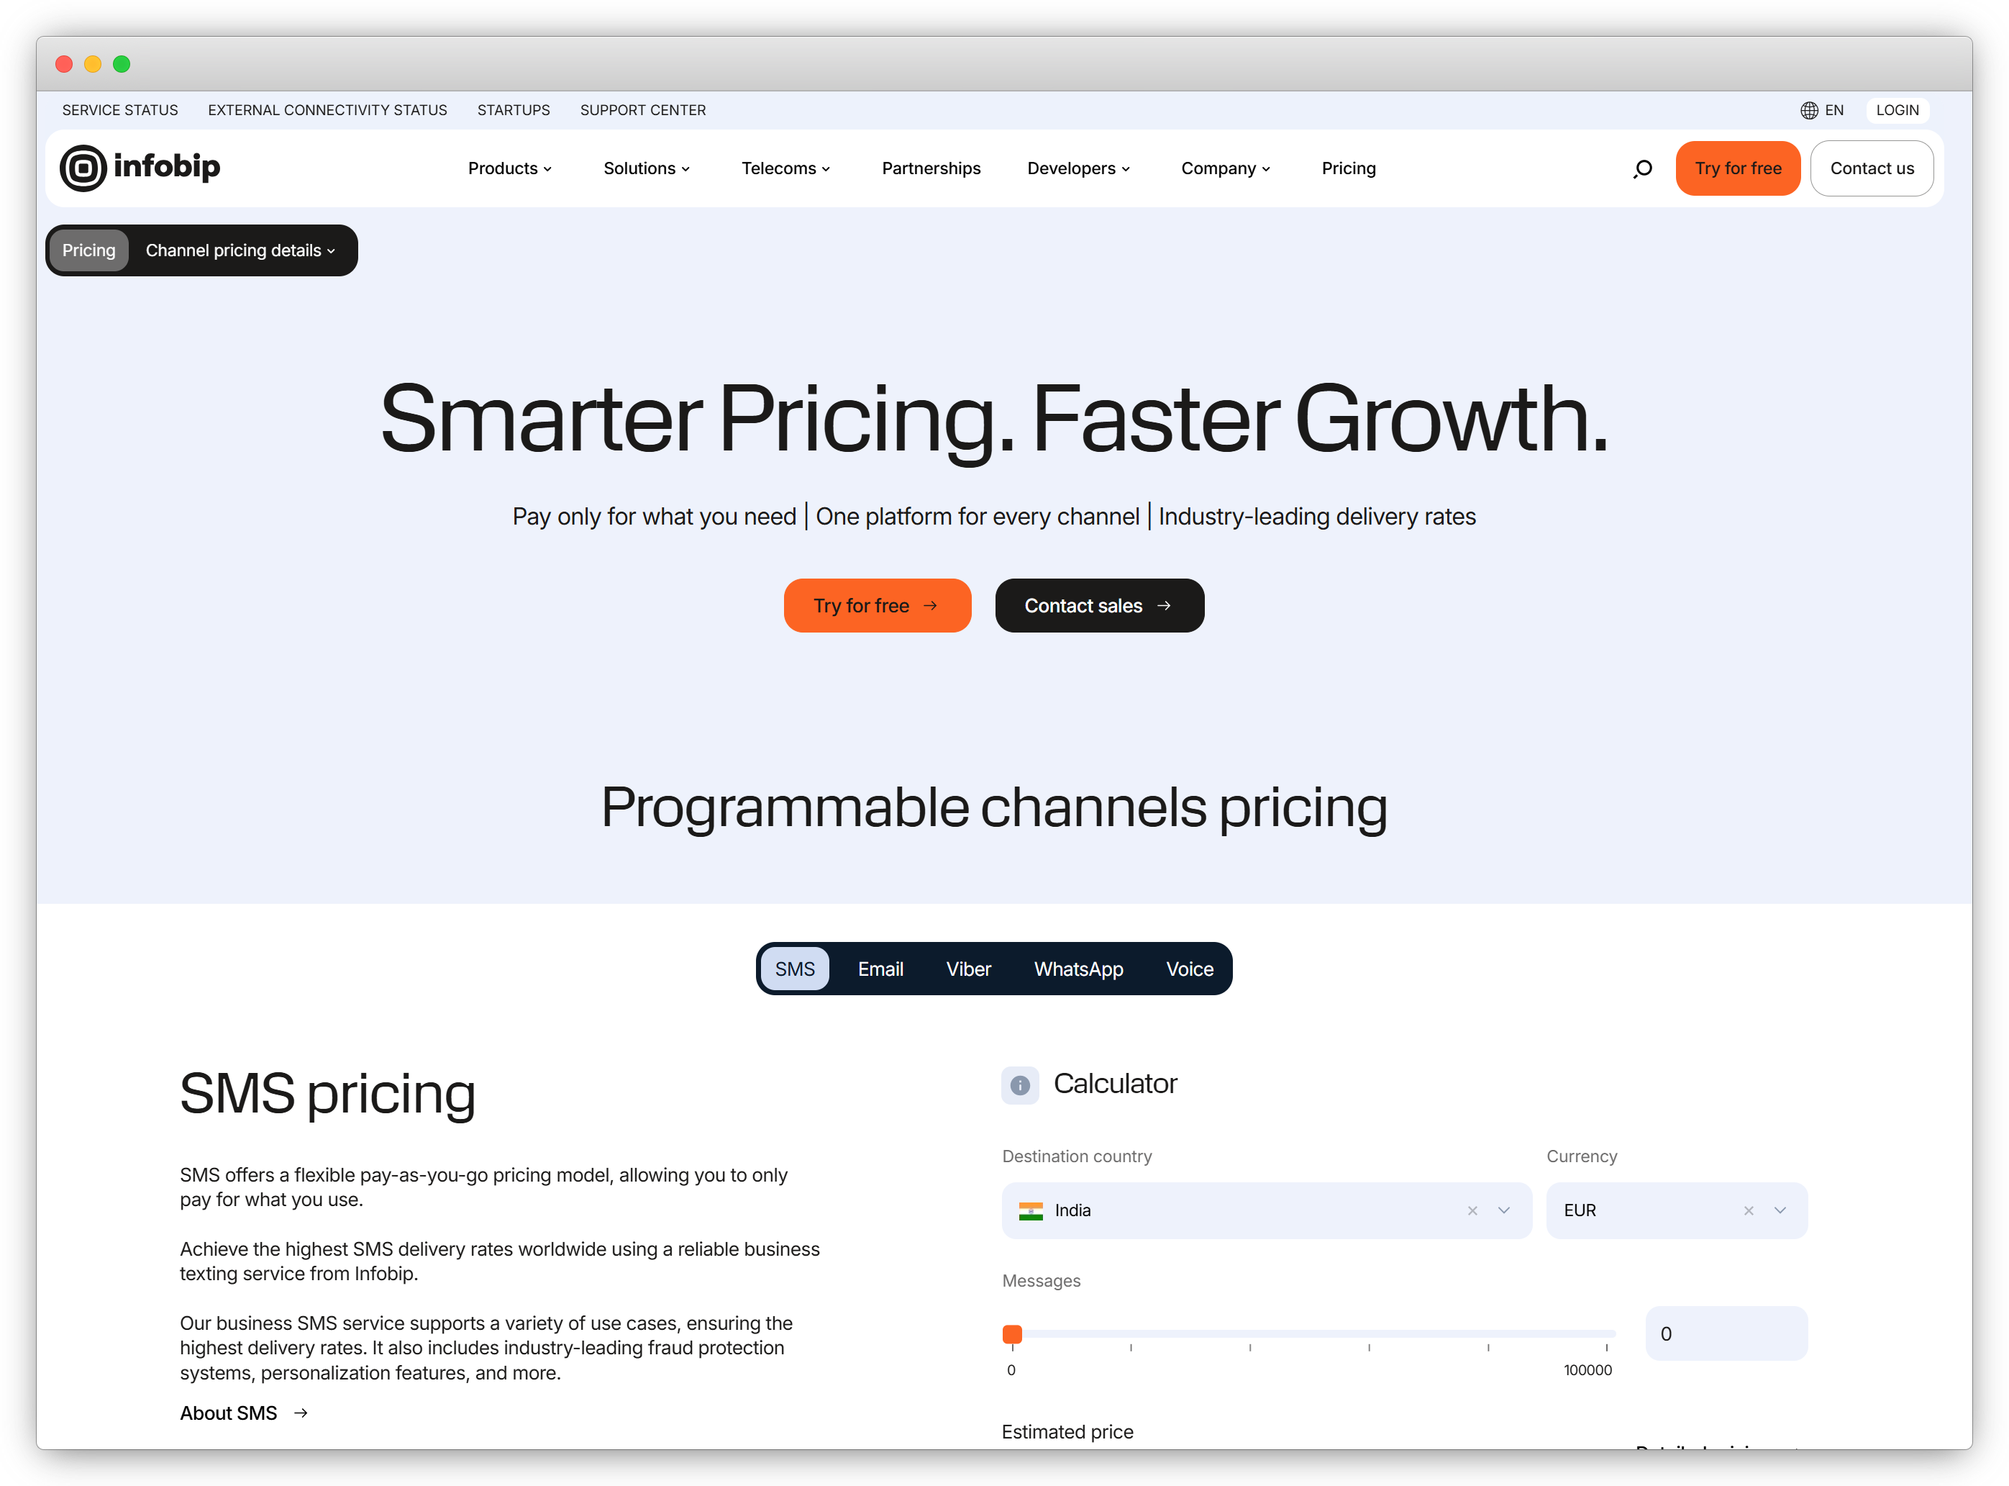Switch to the Voice channel tab

click(x=1189, y=969)
